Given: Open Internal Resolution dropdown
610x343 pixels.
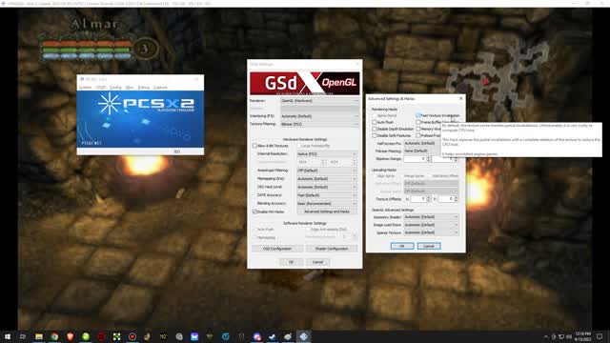Looking at the screenshot, I should click(327, 154).
